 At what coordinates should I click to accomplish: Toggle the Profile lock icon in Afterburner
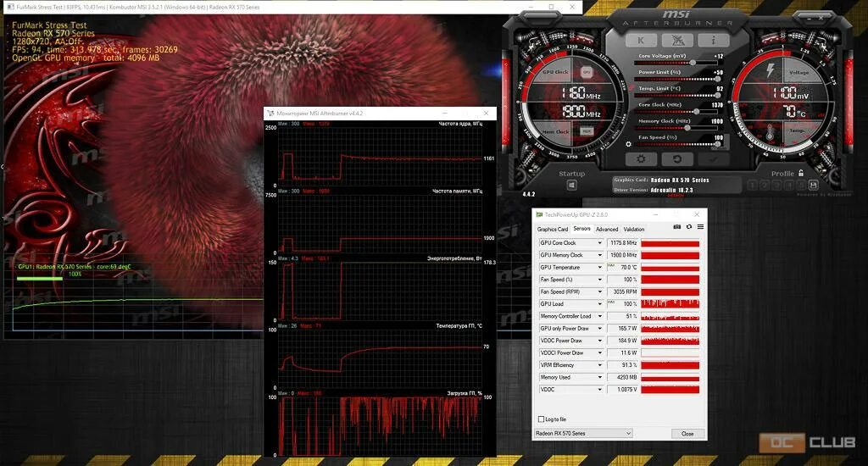pos(800,173)
